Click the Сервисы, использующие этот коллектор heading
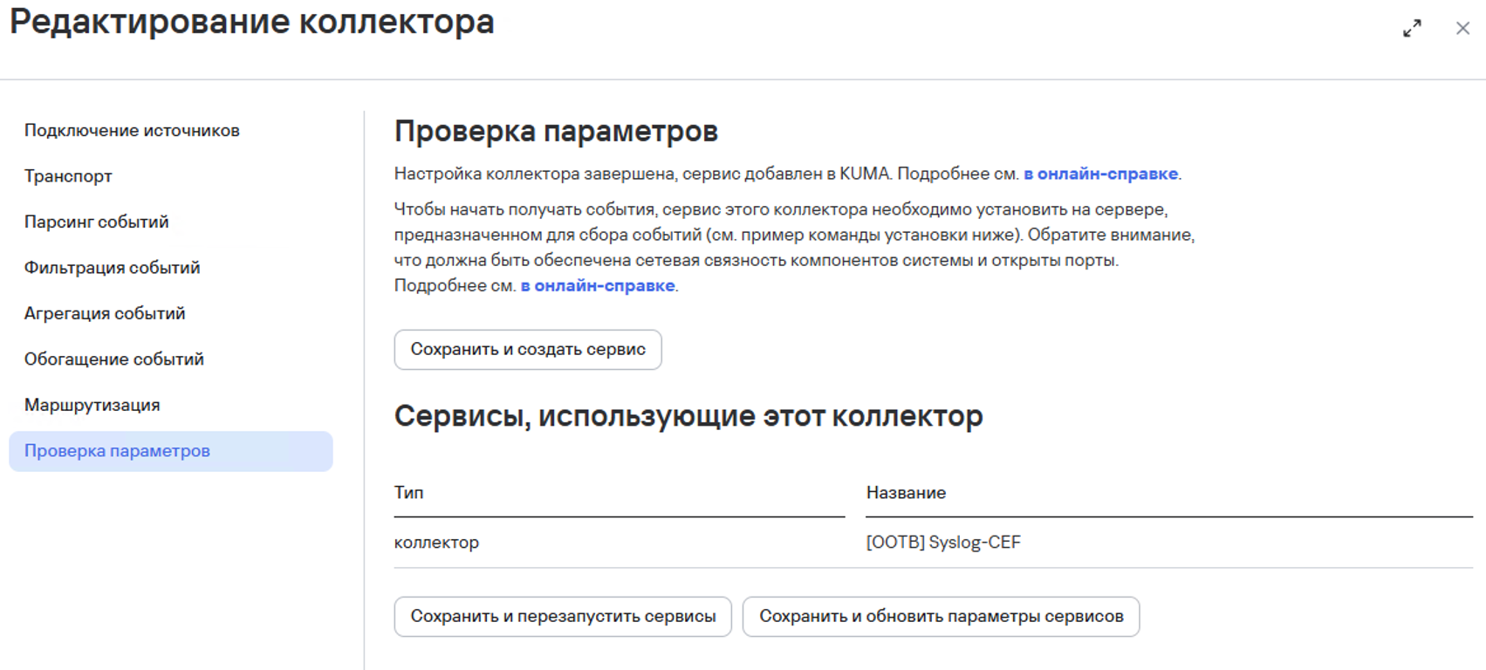This screenshot has height=670, width=1486. [x=688, y=416]
